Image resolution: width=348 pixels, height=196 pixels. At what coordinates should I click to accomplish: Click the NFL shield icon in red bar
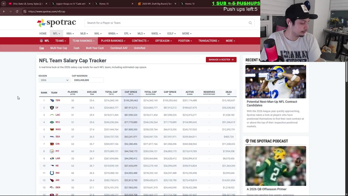(x=41, y=41)
